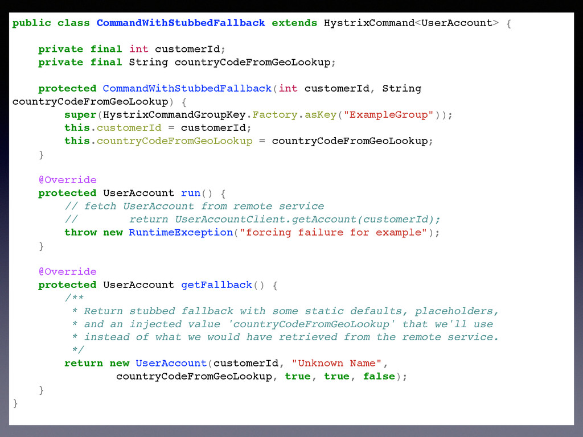
Task: Click the @Override annotation above run()
Action: click(67, 180)
